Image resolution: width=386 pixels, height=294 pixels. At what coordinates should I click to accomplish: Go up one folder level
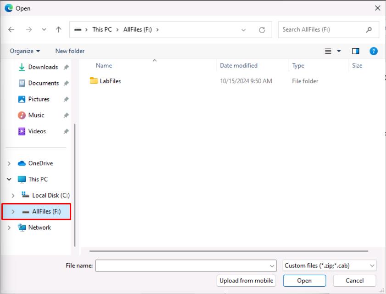tap(57, 29)
